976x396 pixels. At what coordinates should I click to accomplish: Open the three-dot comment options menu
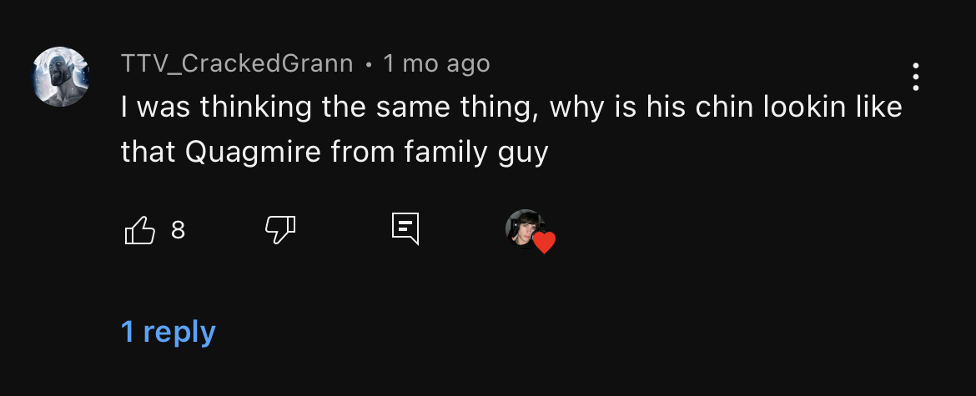point(916,77)
